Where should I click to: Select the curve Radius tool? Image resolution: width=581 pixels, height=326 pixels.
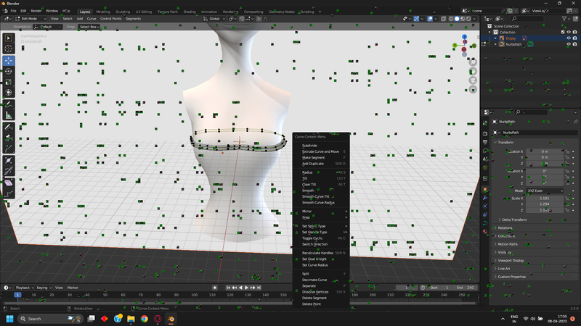point(9,161)
